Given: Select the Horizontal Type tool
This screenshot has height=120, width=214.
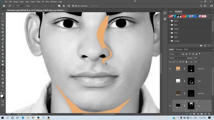Looking at the screenshot, I should 3,72.
